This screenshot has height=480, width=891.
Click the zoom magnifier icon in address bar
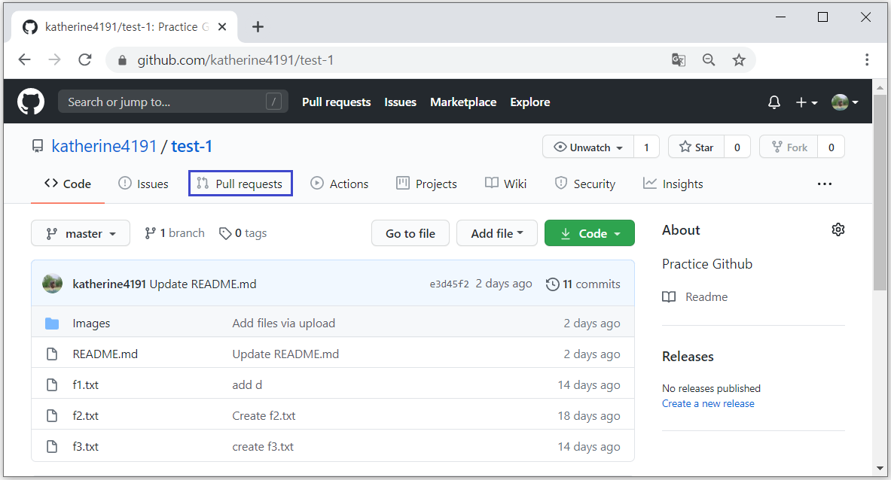tap(709, 59)
